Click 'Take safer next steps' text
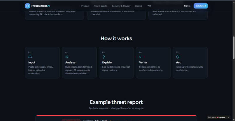This screenshot has width=235, height=121. click(189, 68)
